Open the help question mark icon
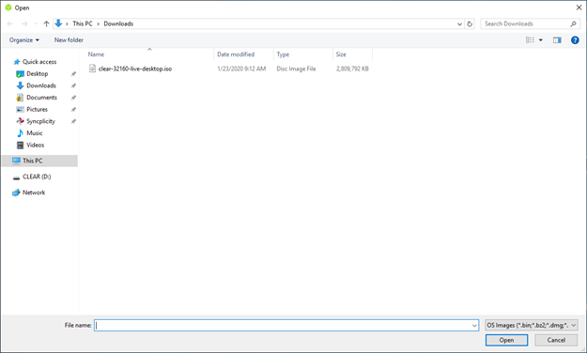 [575, 40]
